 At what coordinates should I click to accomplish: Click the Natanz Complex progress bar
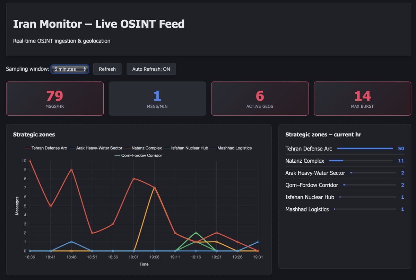pos(361,161)
